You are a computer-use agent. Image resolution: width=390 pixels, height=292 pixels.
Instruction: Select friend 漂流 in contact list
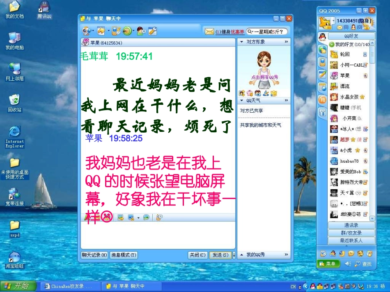tap(349, 86)
